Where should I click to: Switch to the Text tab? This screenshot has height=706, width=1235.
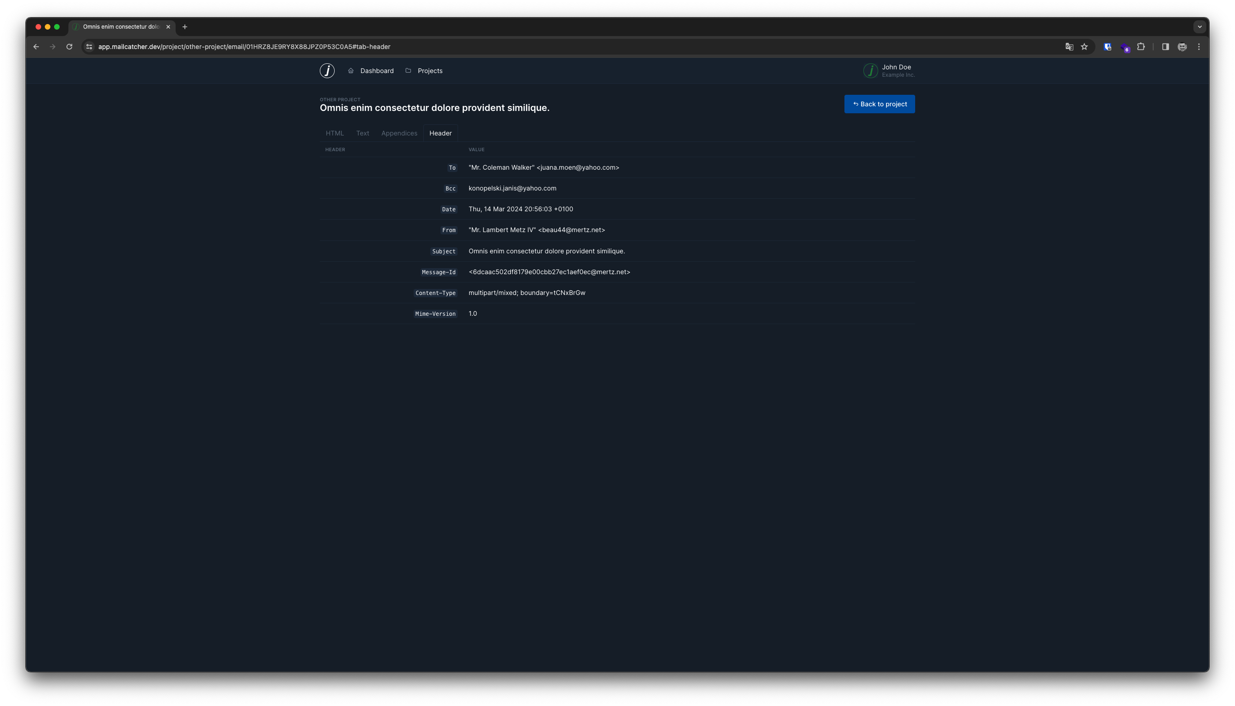point(362,133)
